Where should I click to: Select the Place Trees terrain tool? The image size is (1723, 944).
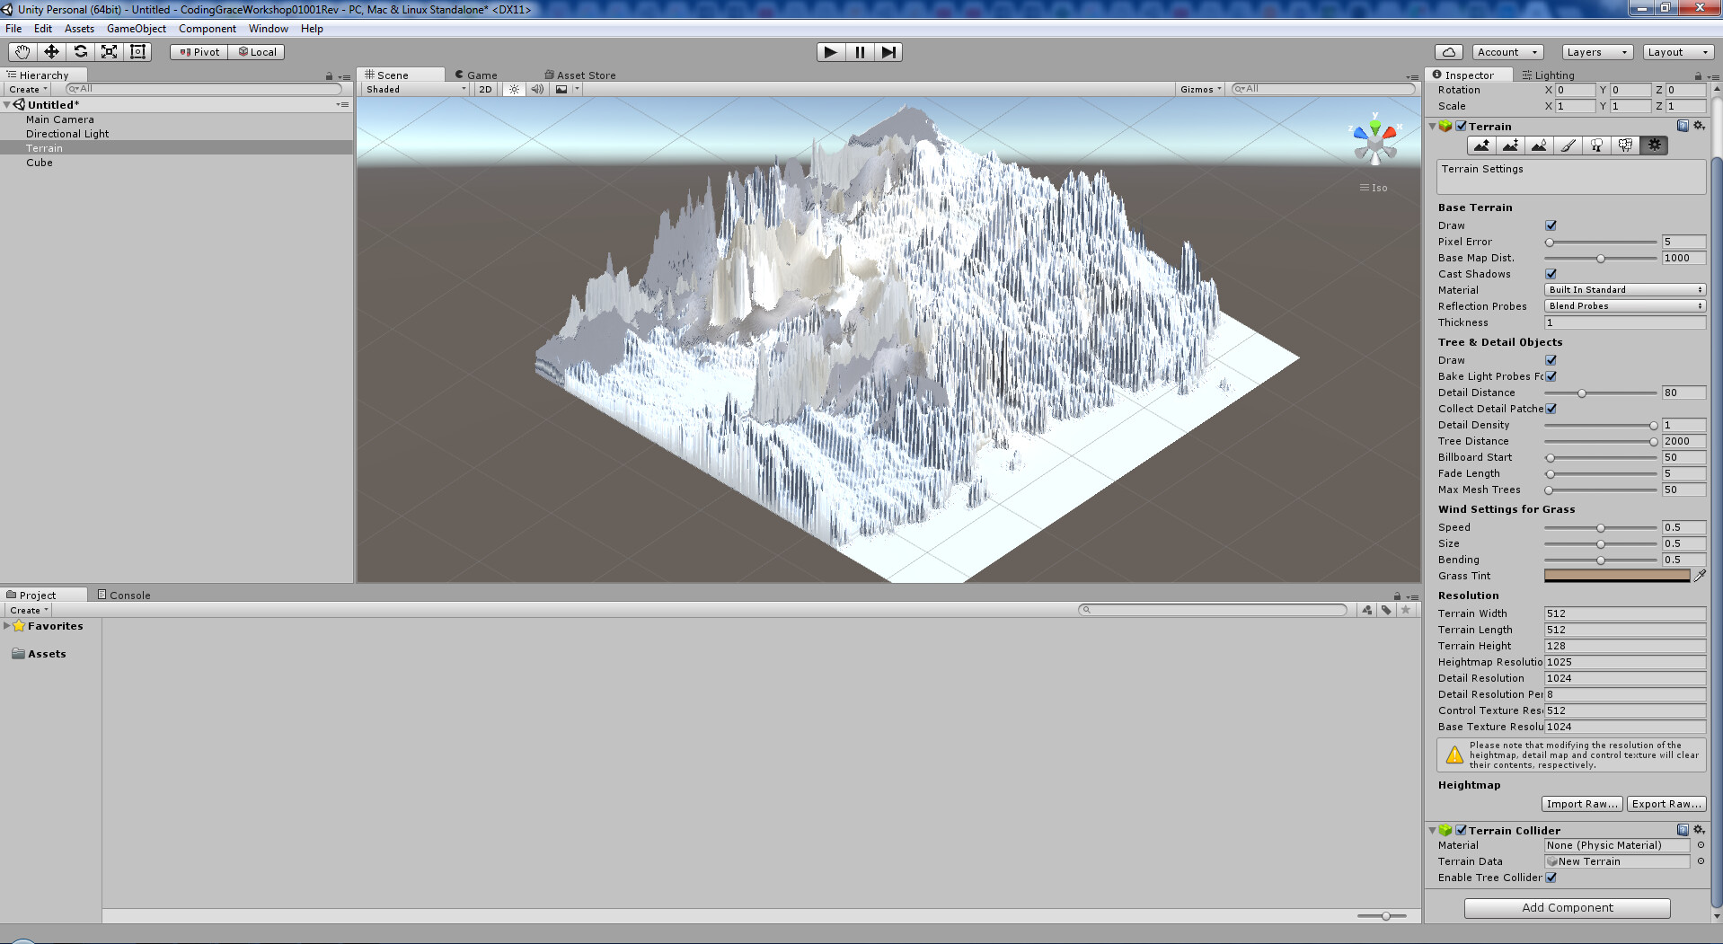coord(1596,145)
